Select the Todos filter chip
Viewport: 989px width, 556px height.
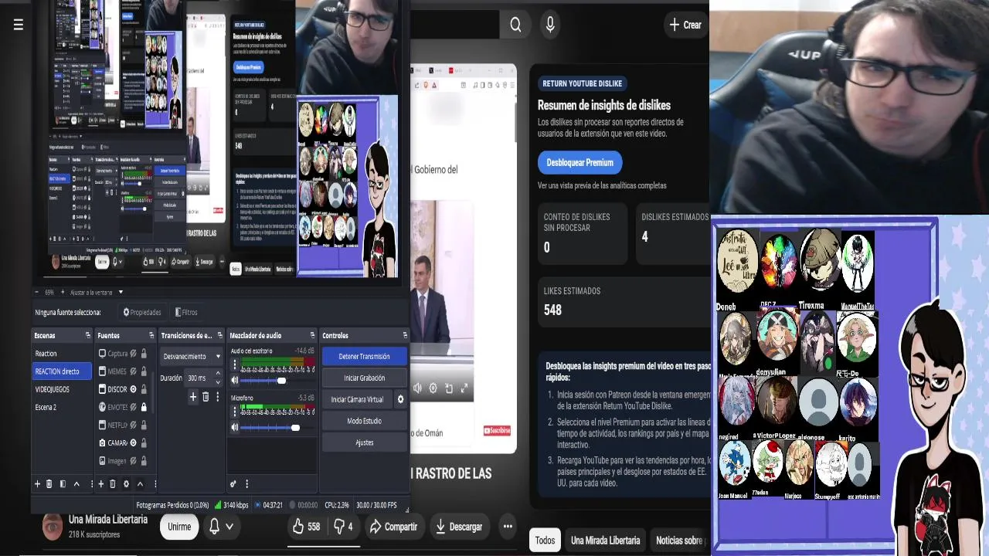click(545, 541)
